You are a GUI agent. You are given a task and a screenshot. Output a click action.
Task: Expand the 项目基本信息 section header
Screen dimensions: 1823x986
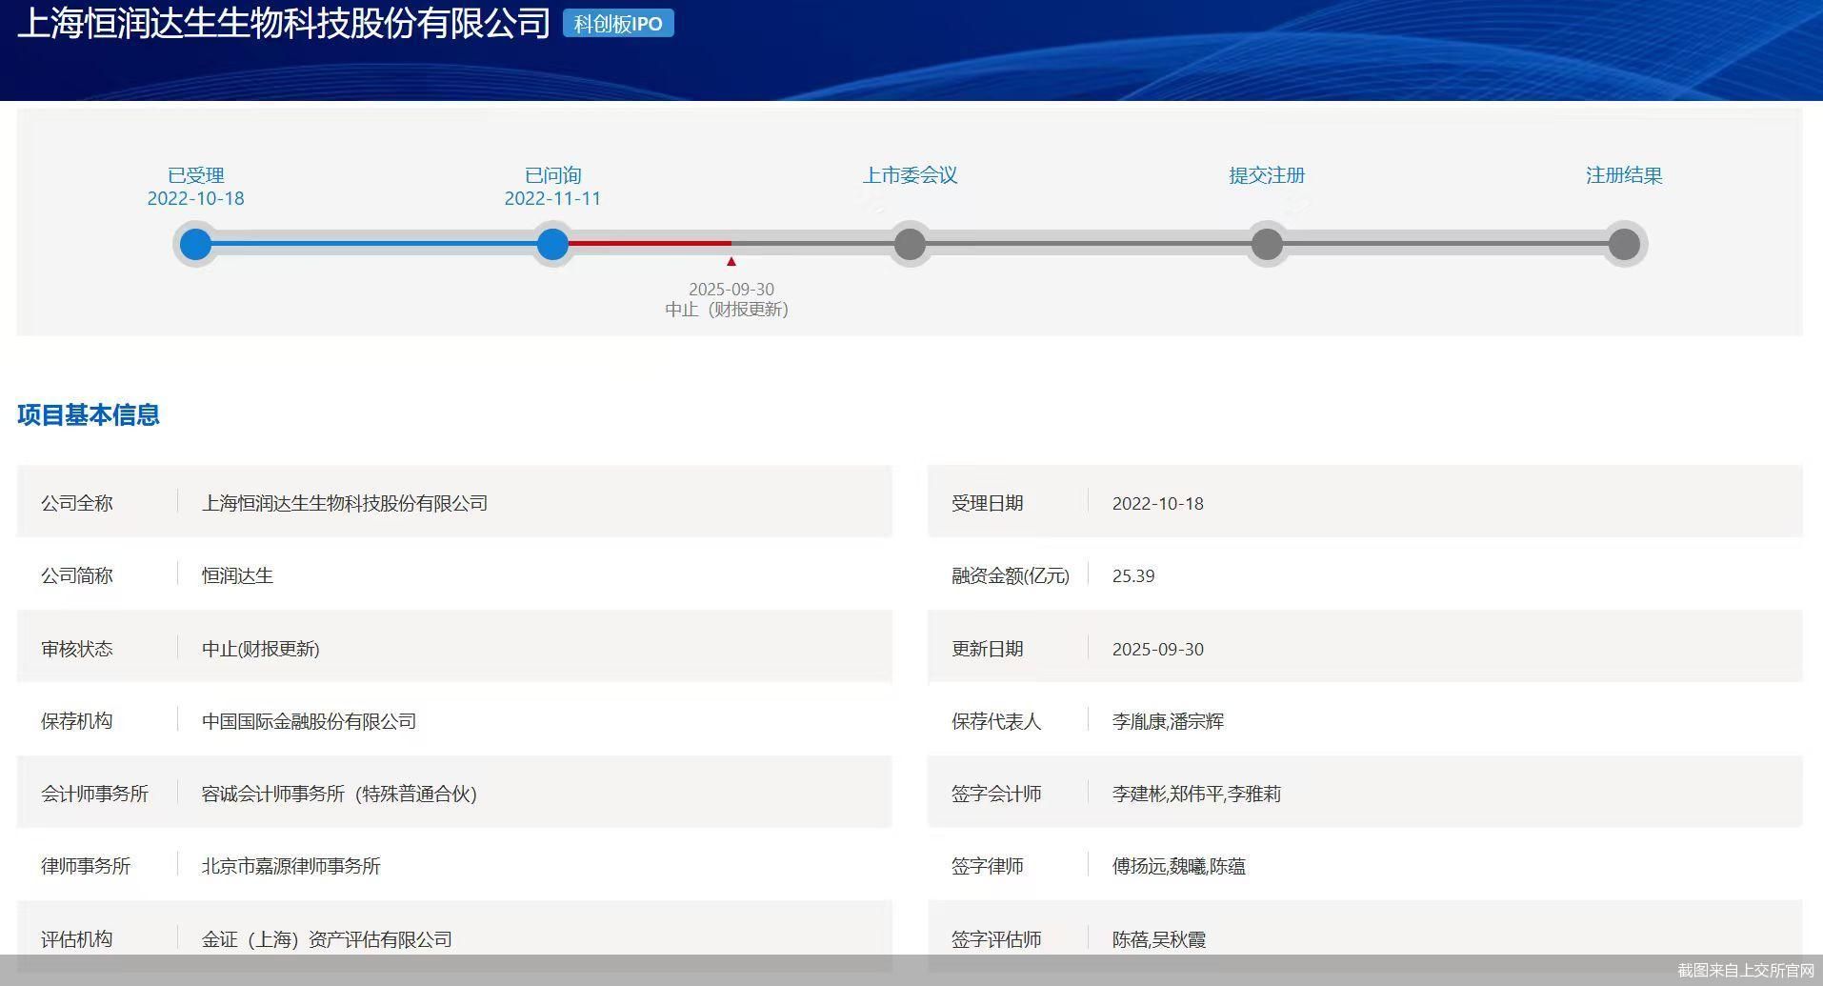[88, 415]
